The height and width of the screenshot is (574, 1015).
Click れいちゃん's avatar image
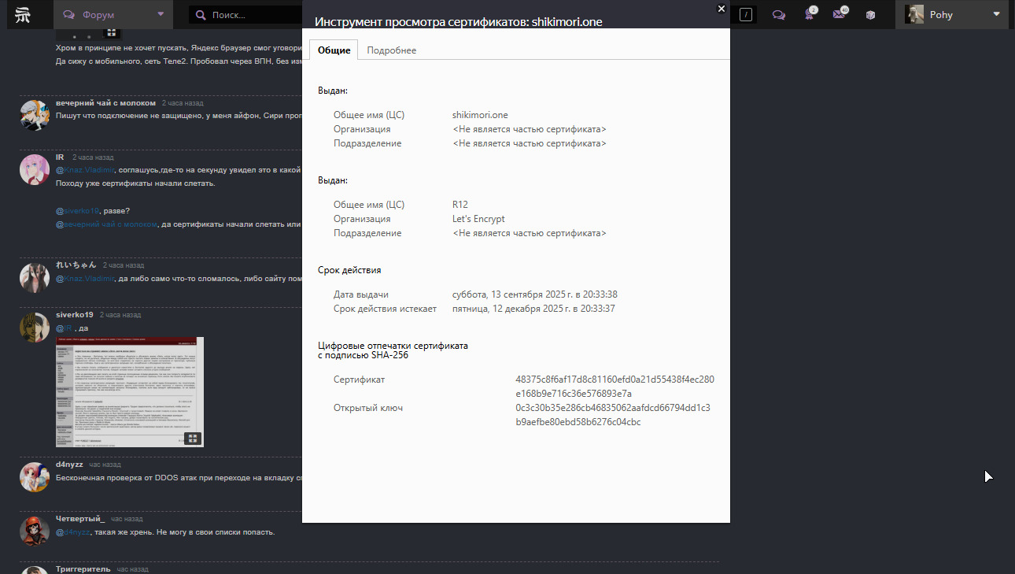point(35,278)
